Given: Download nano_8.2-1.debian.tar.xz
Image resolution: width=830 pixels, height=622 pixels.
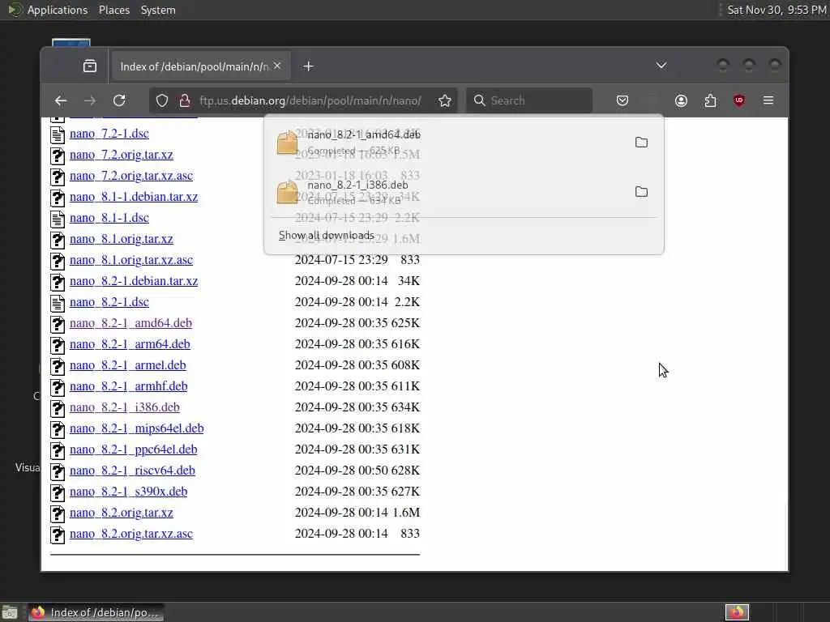Looking at the screenshot, I should [x=134, y=281].
